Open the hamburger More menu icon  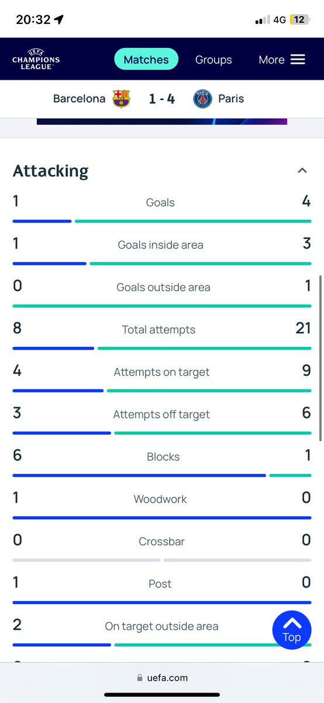click(x=298, y=60)
